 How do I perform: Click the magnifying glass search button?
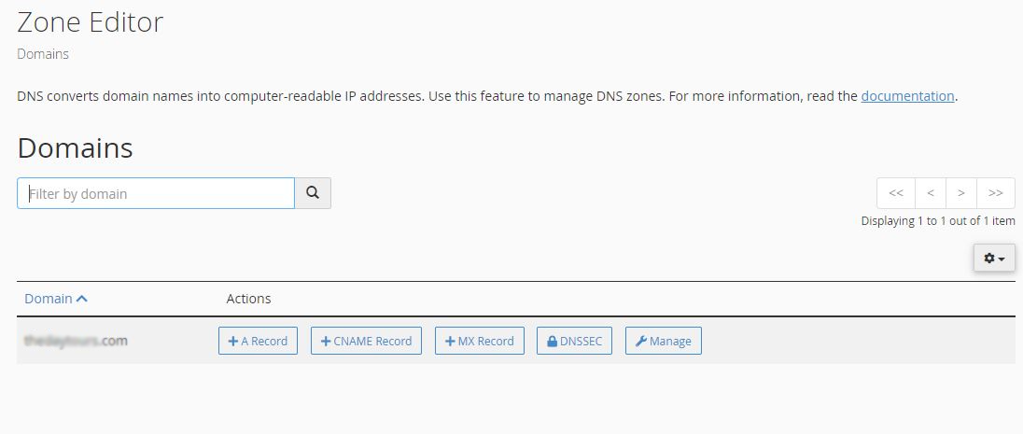(x=313, y=193)
